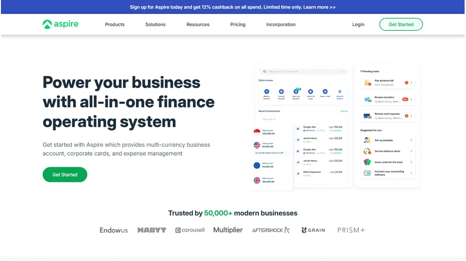Expand the Connect your accounting software chevron

[411, 173]
